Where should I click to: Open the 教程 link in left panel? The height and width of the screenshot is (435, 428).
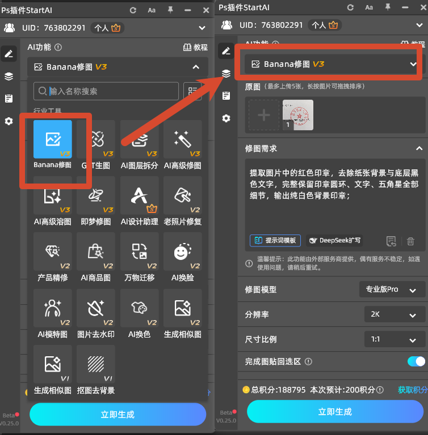195,48
